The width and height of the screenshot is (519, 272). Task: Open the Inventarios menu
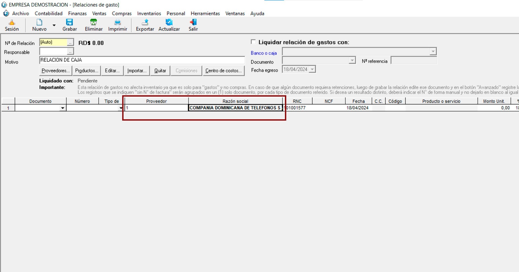pyautogui.click(x=149, y=13)
